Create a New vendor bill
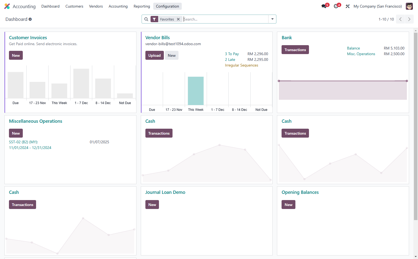The height and width of the screenshot is (259, 418). click(x=172, y=55)
